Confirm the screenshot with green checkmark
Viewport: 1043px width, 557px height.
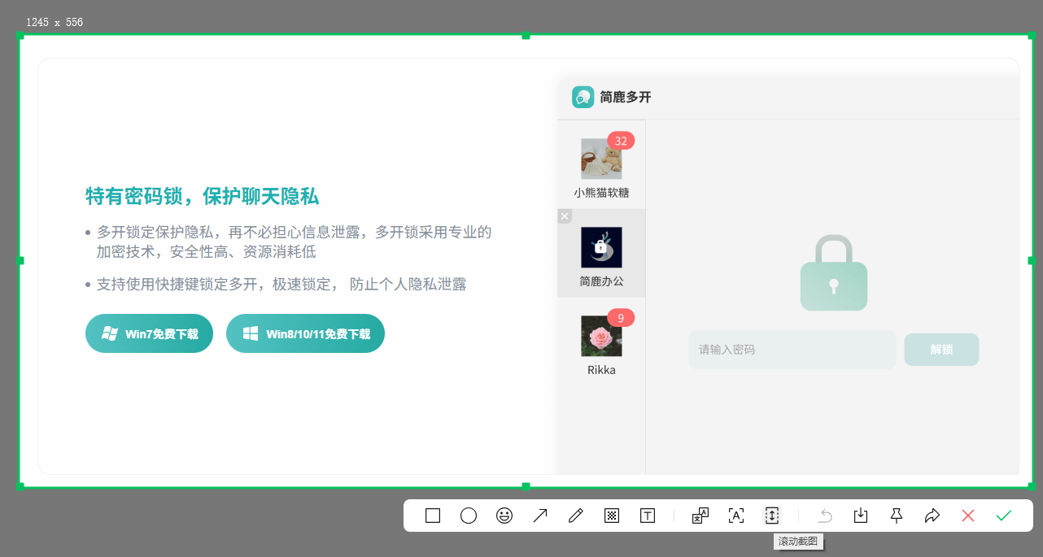(1003, 516)
